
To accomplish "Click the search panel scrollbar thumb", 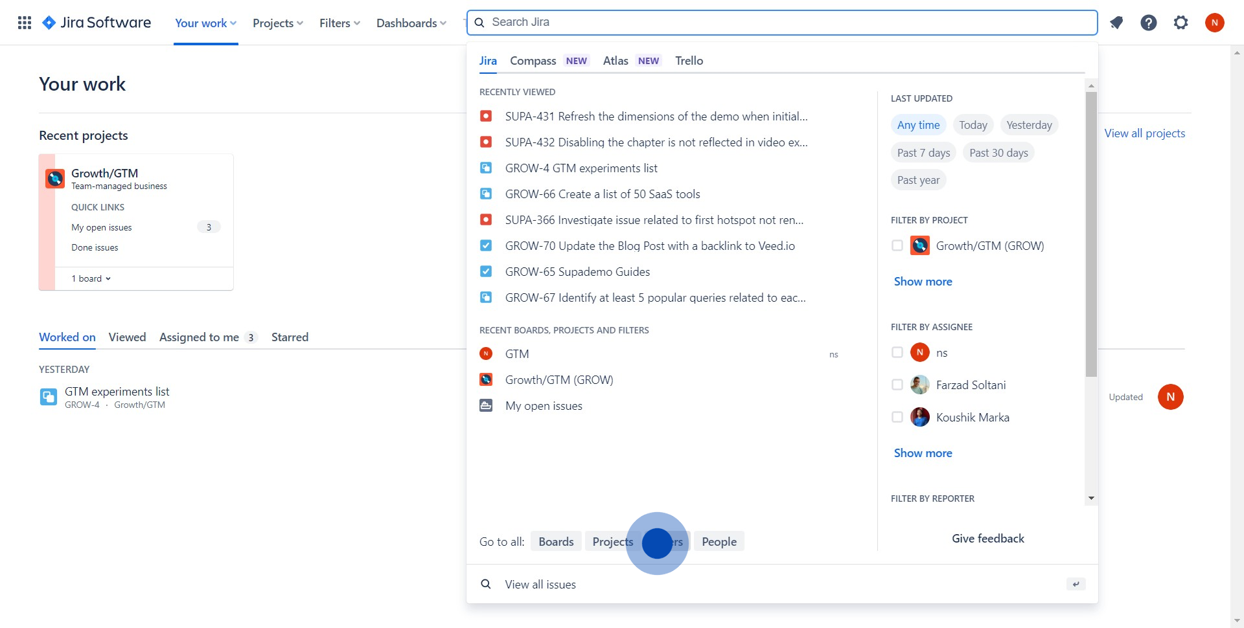I will click(x=1091, y=234).
